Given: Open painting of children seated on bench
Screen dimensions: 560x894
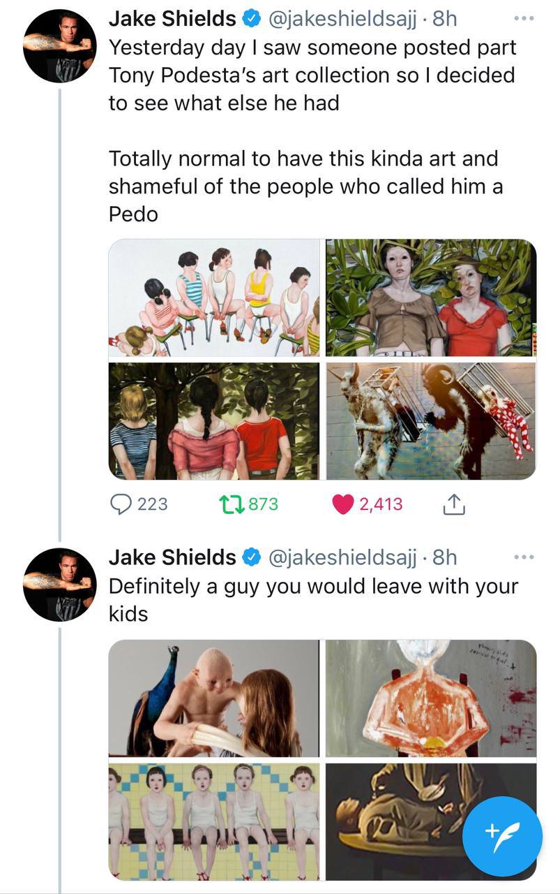Looking at the screenshot, I should [x=214, y=821].
